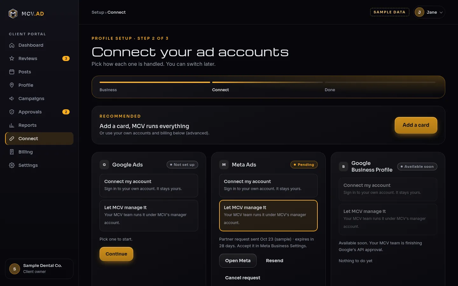458x286 pixels.
Task: Navigate to the Settings menu item label
Action: [28, 165]
